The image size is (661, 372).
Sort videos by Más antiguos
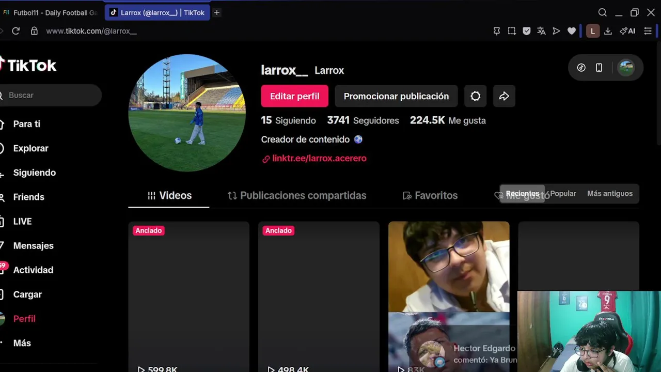click(610, 194)
